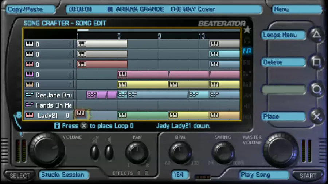328x184 pixels.
Task: Select the red keyboard icon of third track
Action: click(x=29, y=64)
